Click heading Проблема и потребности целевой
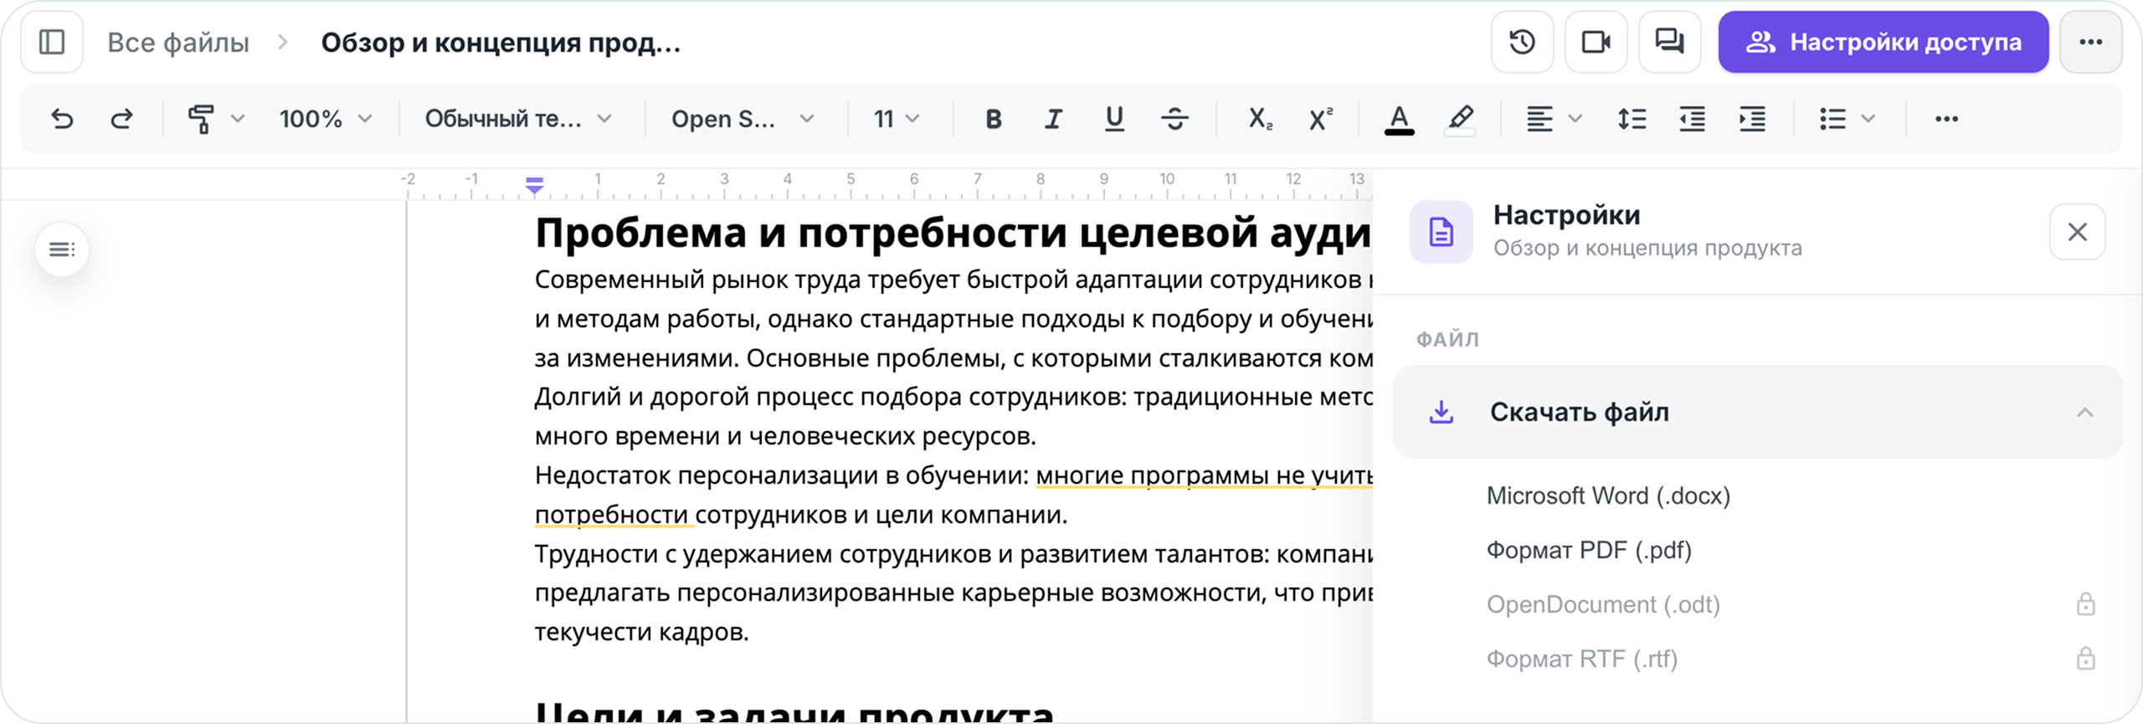 953,233
